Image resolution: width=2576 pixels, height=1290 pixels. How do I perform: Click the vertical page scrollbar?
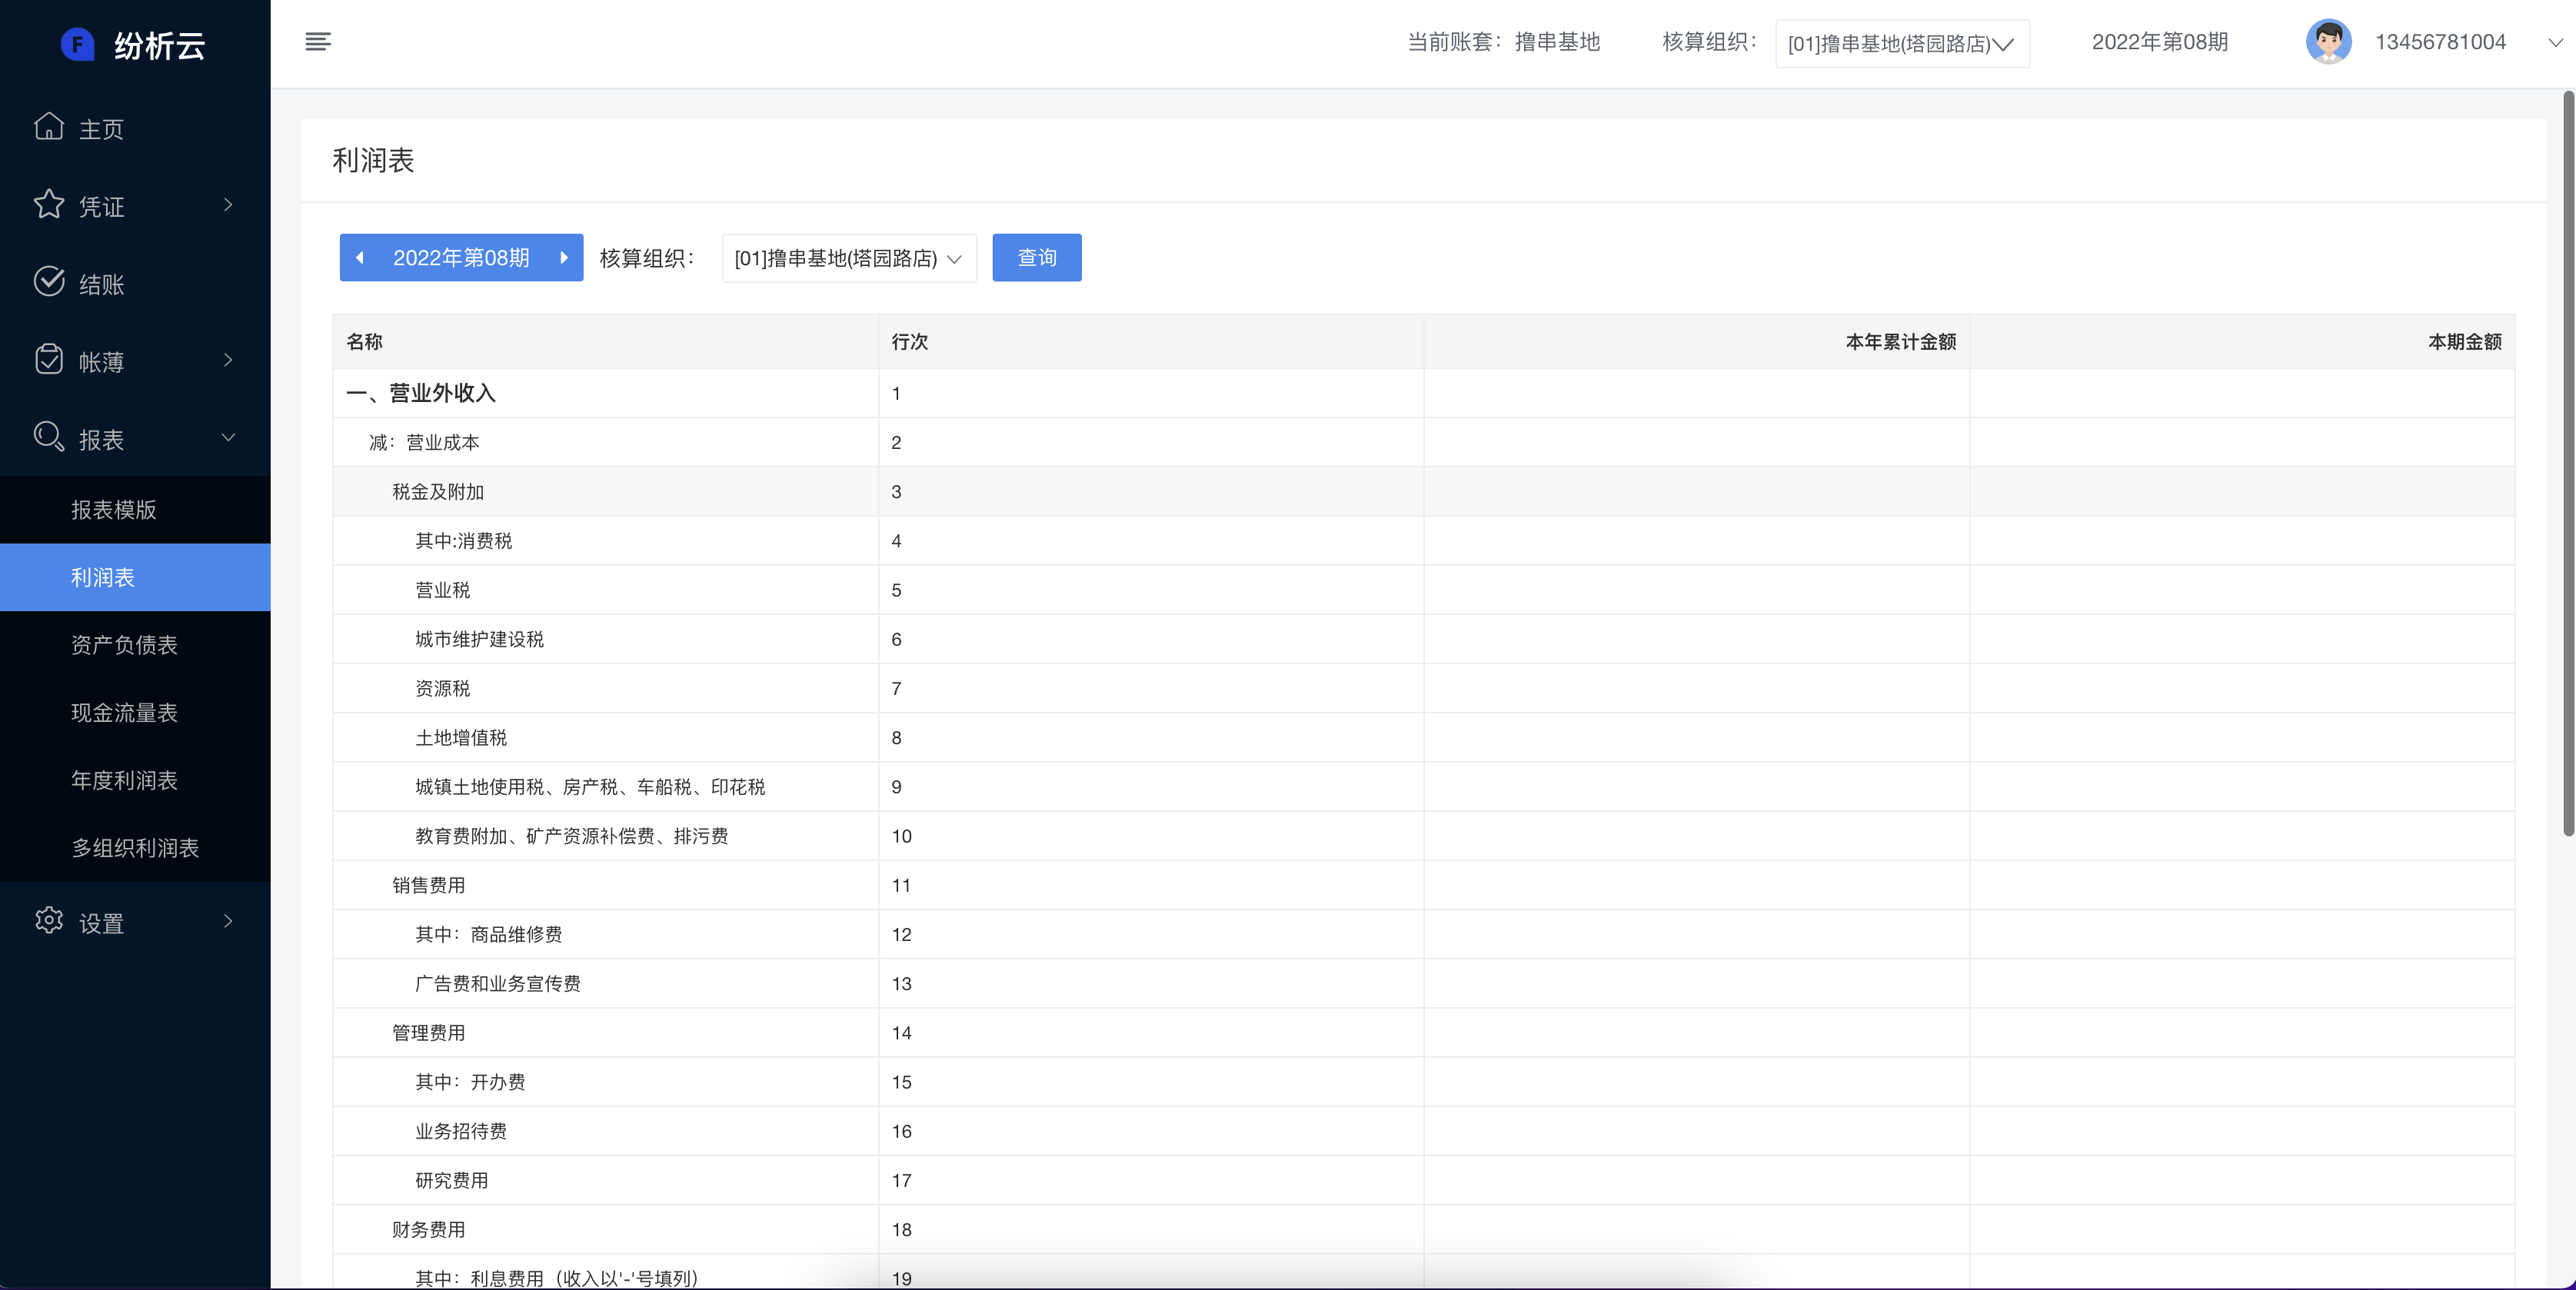[x=2568, y=463]
